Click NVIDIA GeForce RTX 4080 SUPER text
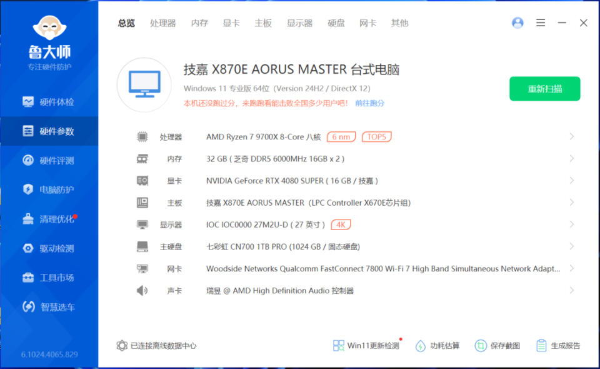Viewport: 600px width, 369px height. 292,181
